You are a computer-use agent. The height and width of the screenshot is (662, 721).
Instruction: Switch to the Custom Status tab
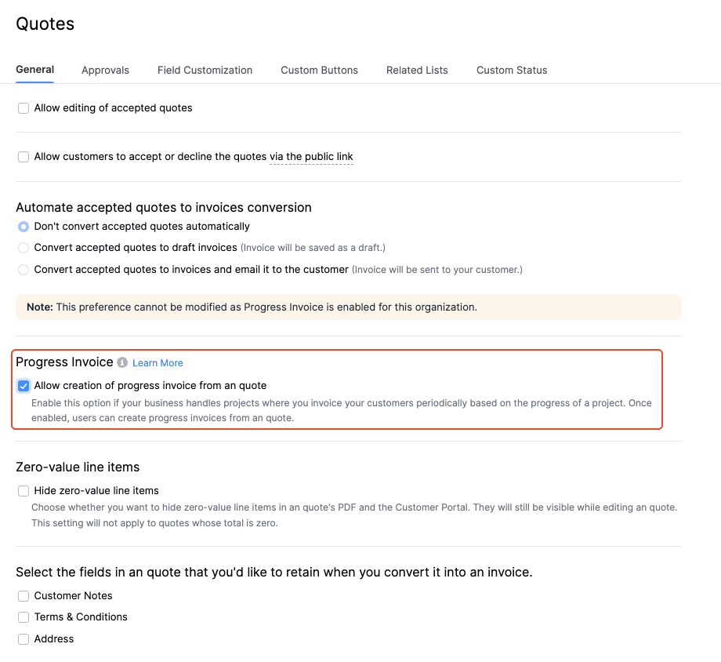pos(511,70)
